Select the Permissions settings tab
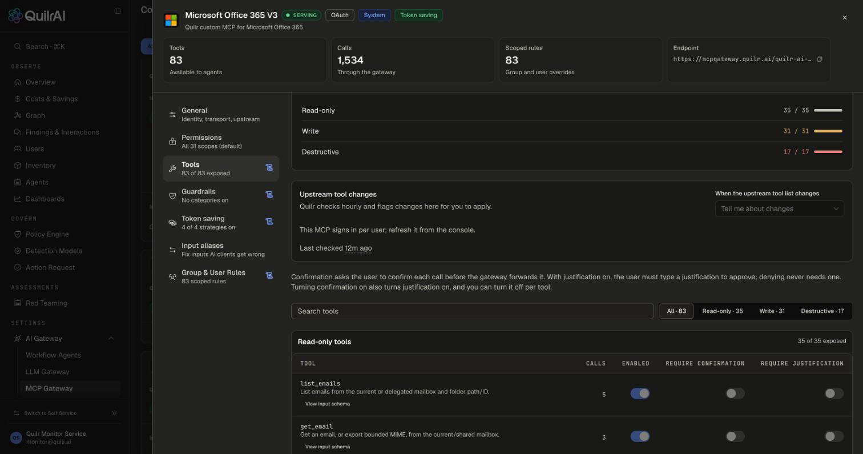The height and width of the screenshot is (454, 863). (221, 142)
